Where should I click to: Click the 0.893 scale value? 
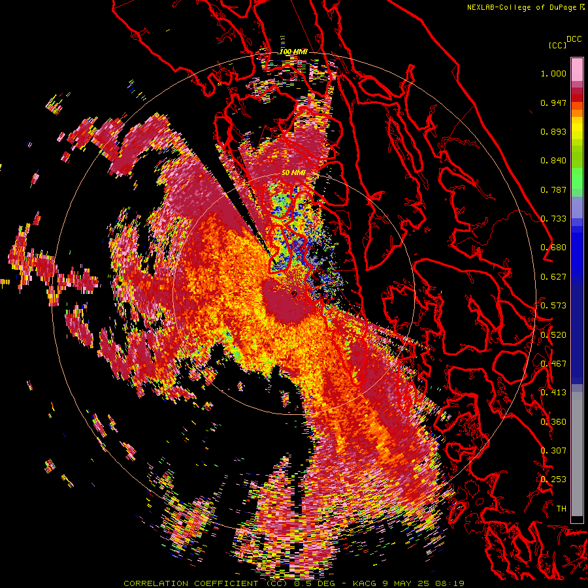coord(553,131)
